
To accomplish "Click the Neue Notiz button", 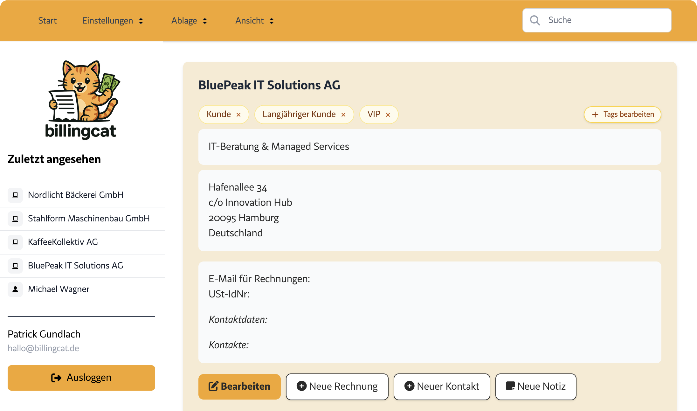I will click(536, 387).
